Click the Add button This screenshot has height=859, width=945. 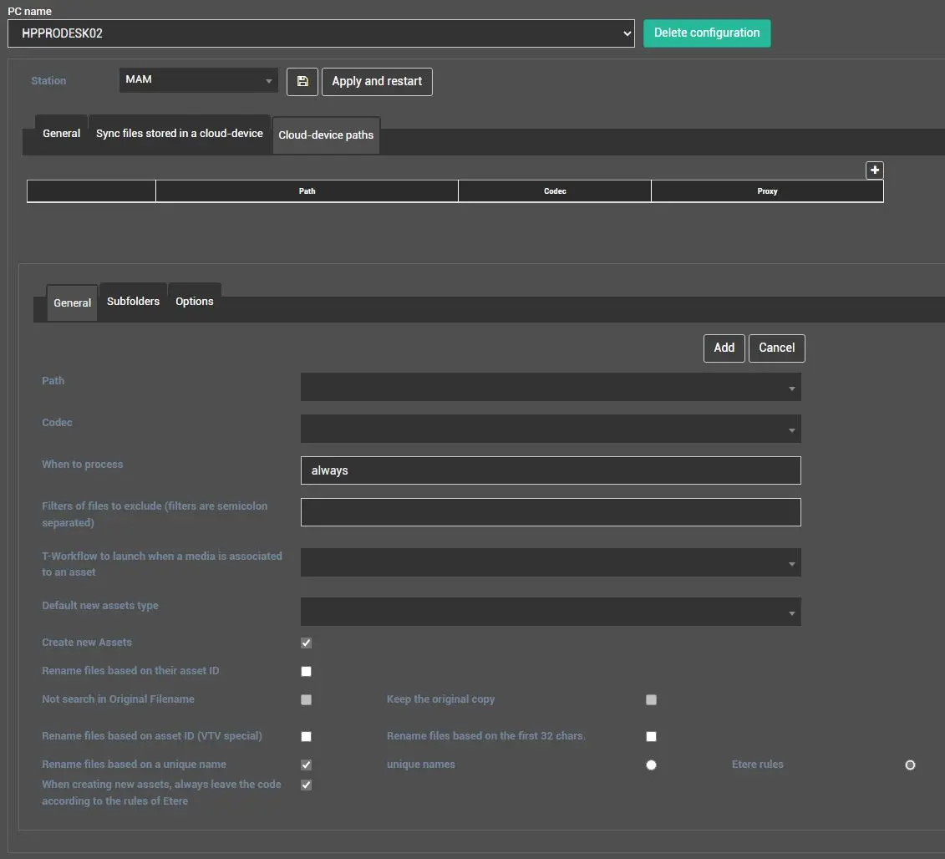coord(724,348)
